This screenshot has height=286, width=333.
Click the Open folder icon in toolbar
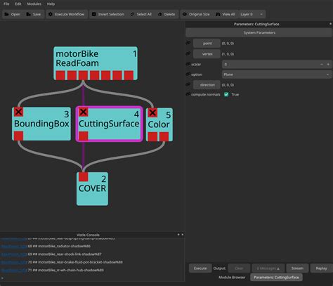click(6, 14)
